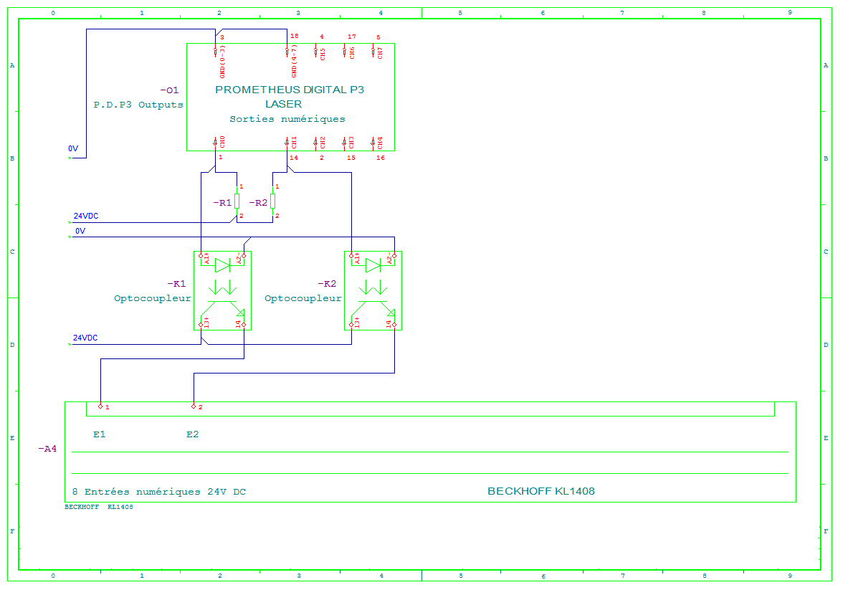The width and height of the screenshot is (853, 595).
Task: Click the 24VDC label feeding resistors R1 and R2
Action: click(x=86, y=216)
